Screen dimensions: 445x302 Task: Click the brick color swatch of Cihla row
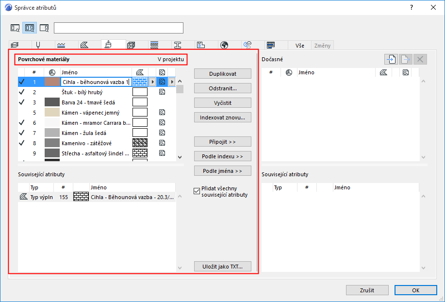[52, 82]
